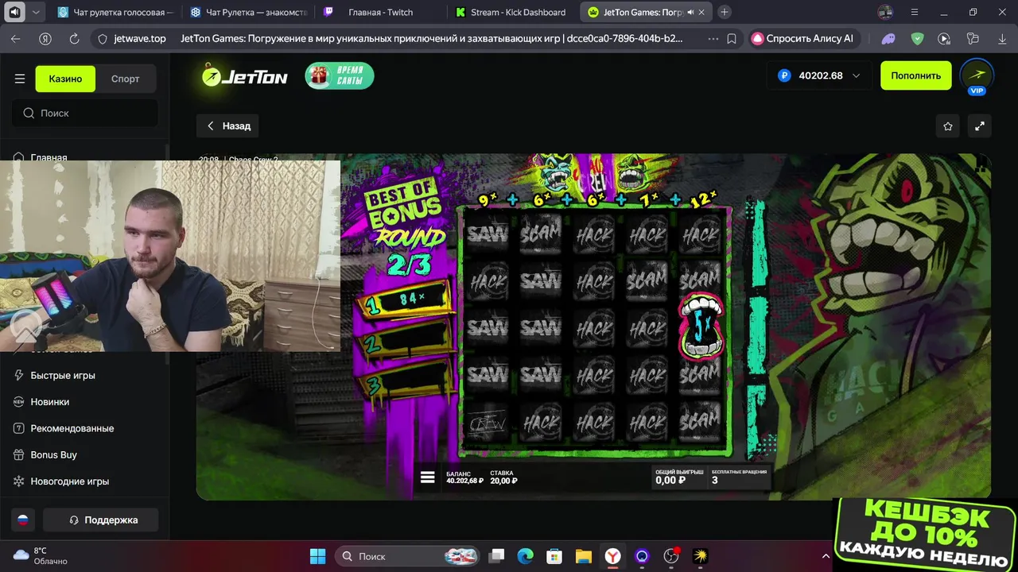Add game to favorites with star icon

tap(948, 126)
